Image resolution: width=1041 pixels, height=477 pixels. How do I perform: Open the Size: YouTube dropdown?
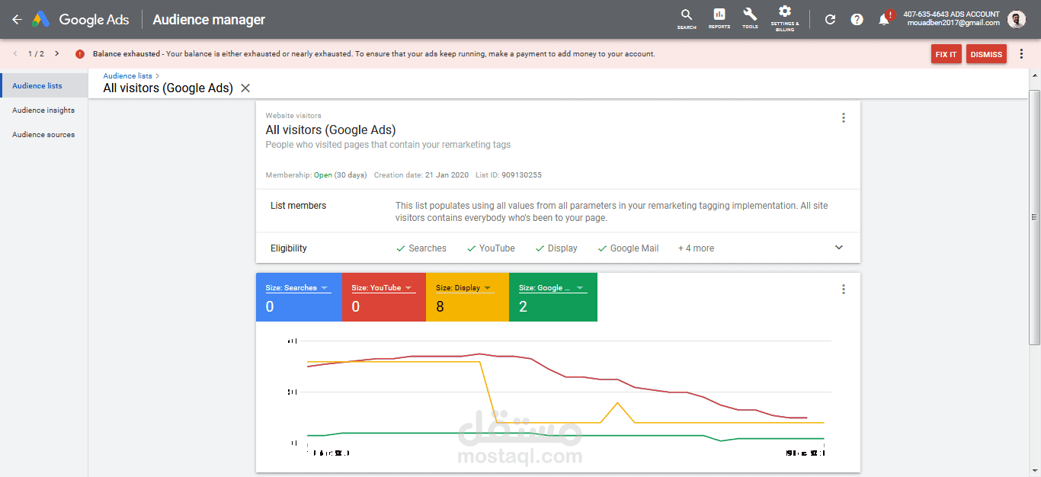pyautogui.click(x=383, y=288)
